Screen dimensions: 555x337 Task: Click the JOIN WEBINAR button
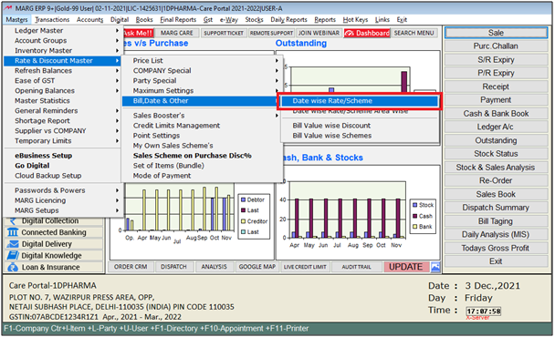point(319,33)
